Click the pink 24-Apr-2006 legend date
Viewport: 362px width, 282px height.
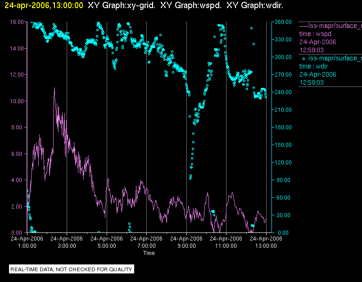[318, 42]
